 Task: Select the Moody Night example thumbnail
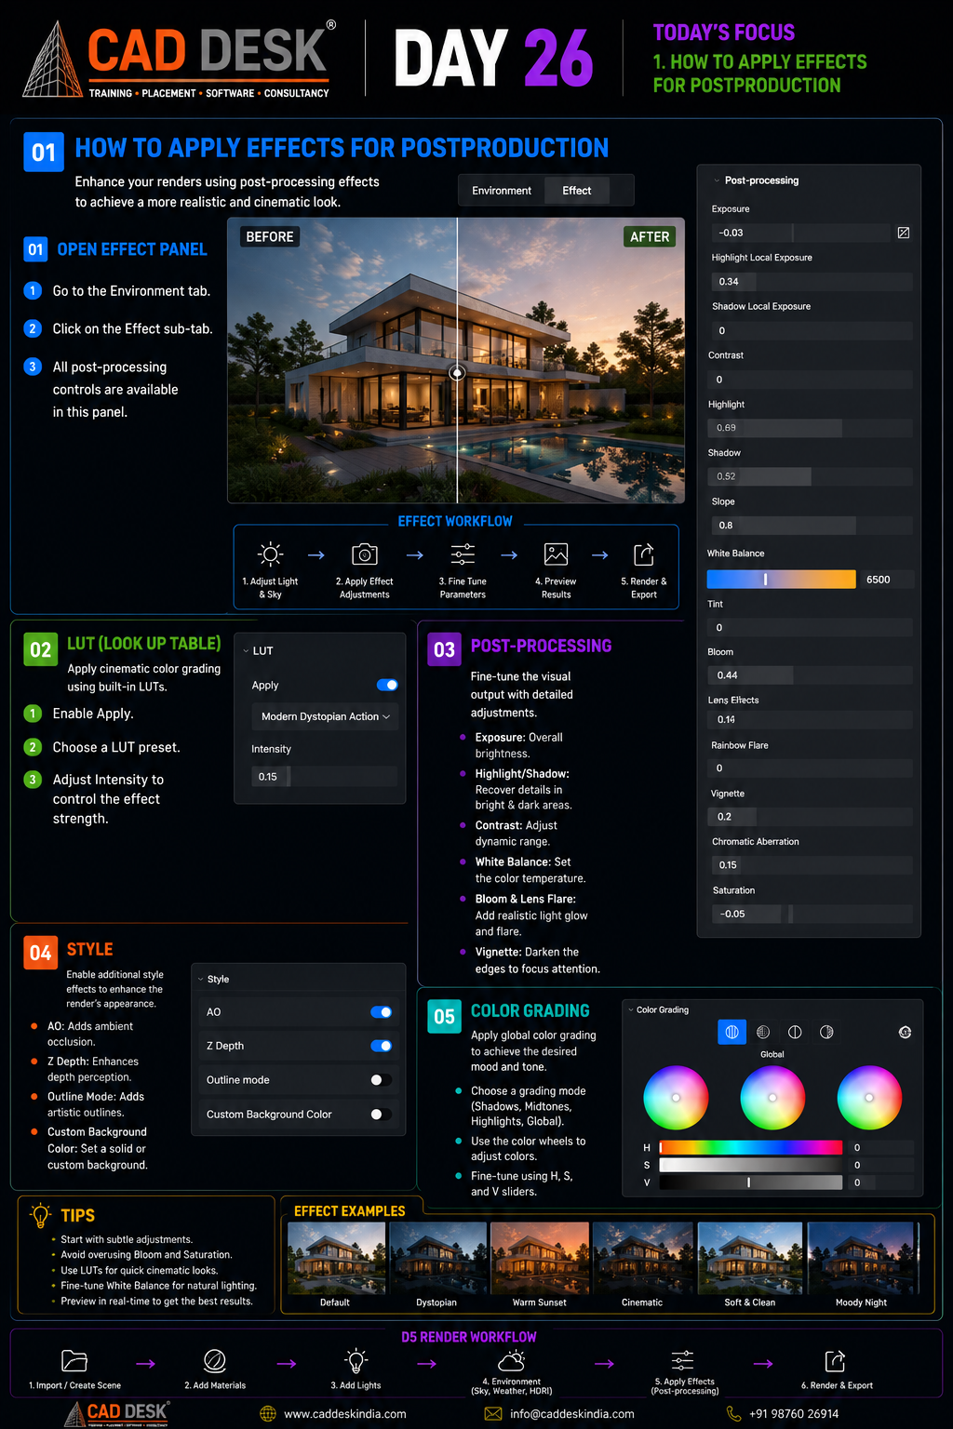point(862,1258)
